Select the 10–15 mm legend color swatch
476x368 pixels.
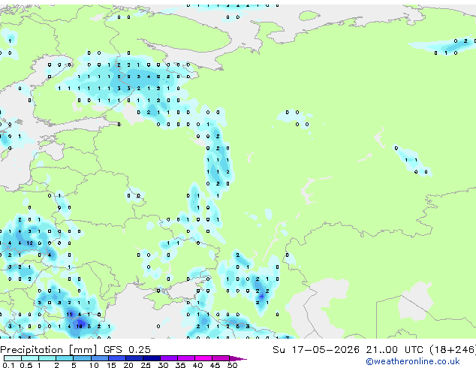100,358
